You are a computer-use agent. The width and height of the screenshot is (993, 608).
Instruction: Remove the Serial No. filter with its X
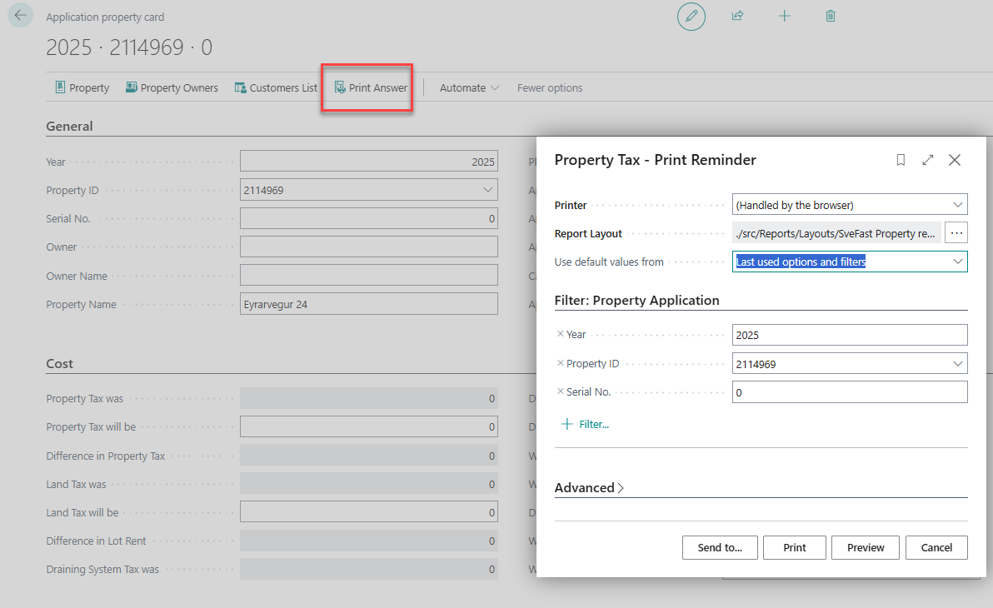(x=560, y=391)
